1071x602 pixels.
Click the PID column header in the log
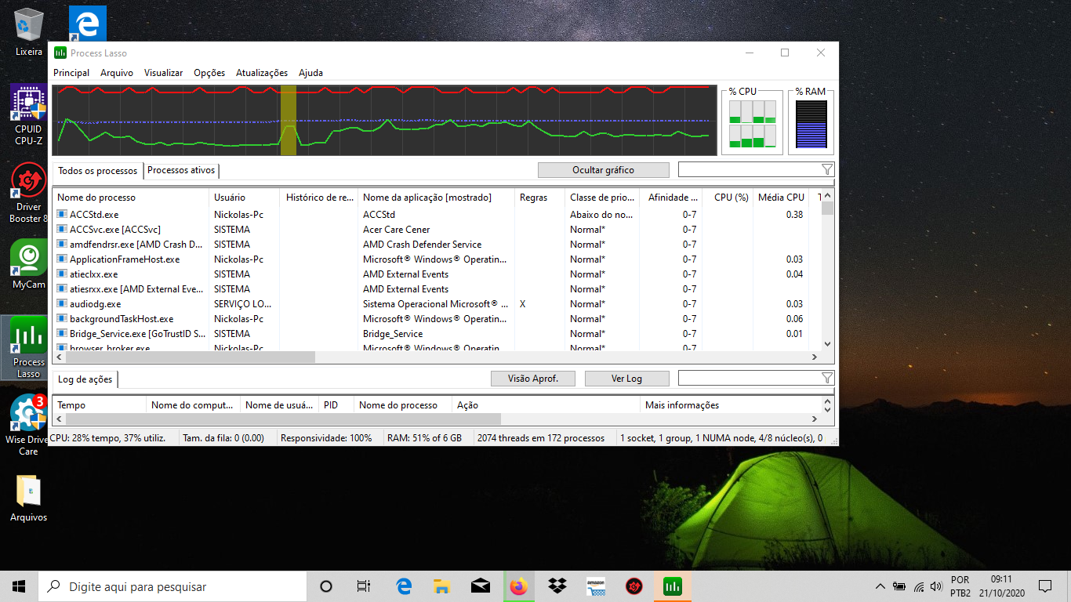(336, 405)
